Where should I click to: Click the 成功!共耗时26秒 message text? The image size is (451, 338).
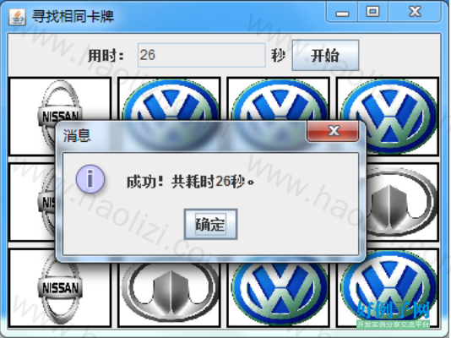(x=190, y=182)
